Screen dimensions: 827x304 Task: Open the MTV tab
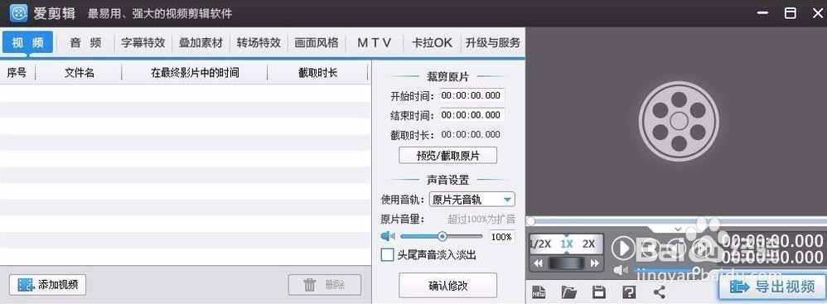[374, 43]
